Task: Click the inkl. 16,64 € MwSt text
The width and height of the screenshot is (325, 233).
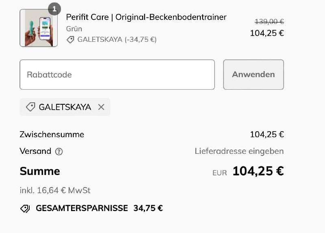Action: tap(55, 190)
